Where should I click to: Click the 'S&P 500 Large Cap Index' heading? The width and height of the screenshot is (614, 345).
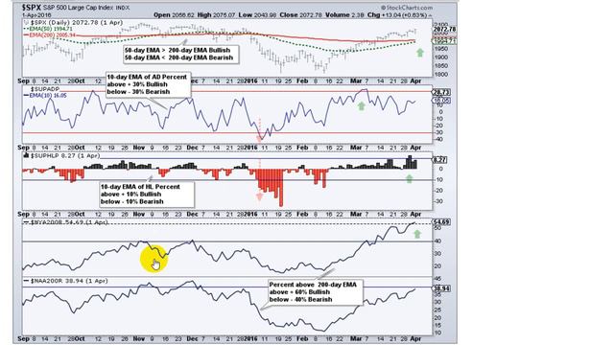(78, 8)
